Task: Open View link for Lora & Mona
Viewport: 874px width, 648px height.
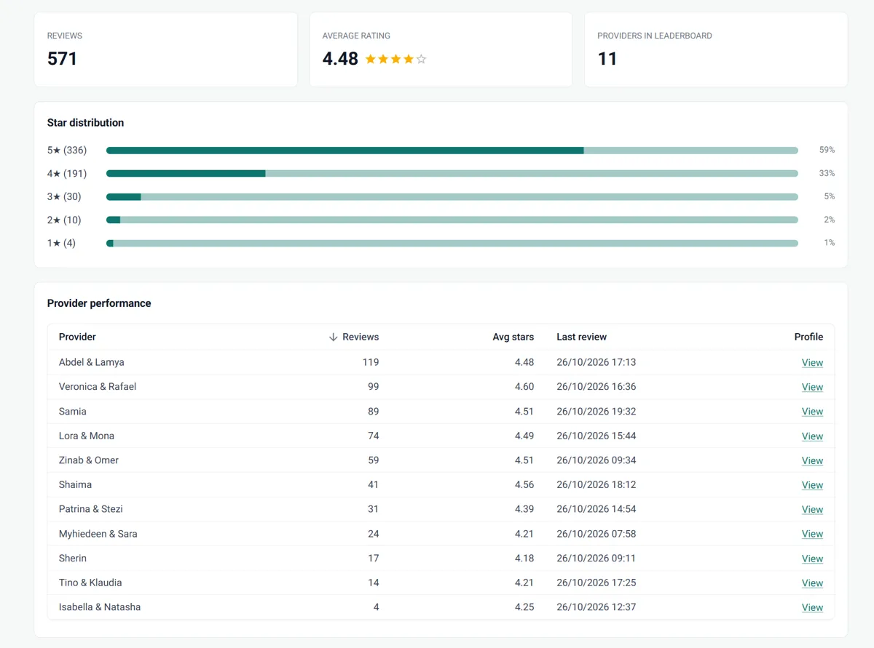Action: click(x=812, y=436)
